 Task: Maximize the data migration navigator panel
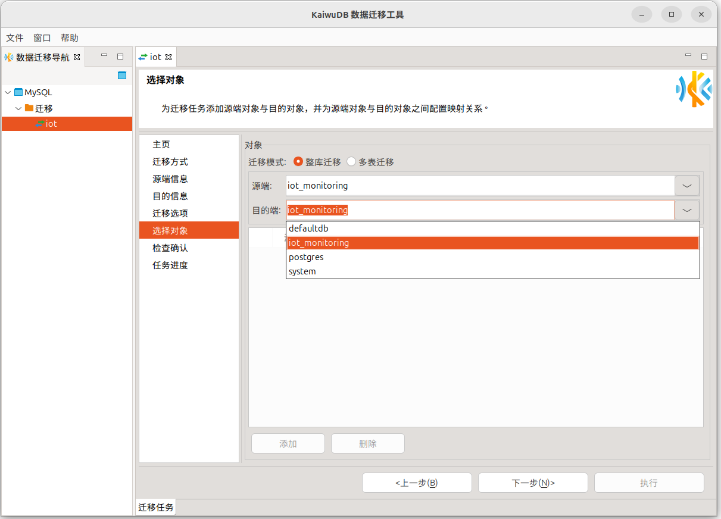tap(120, 57)
